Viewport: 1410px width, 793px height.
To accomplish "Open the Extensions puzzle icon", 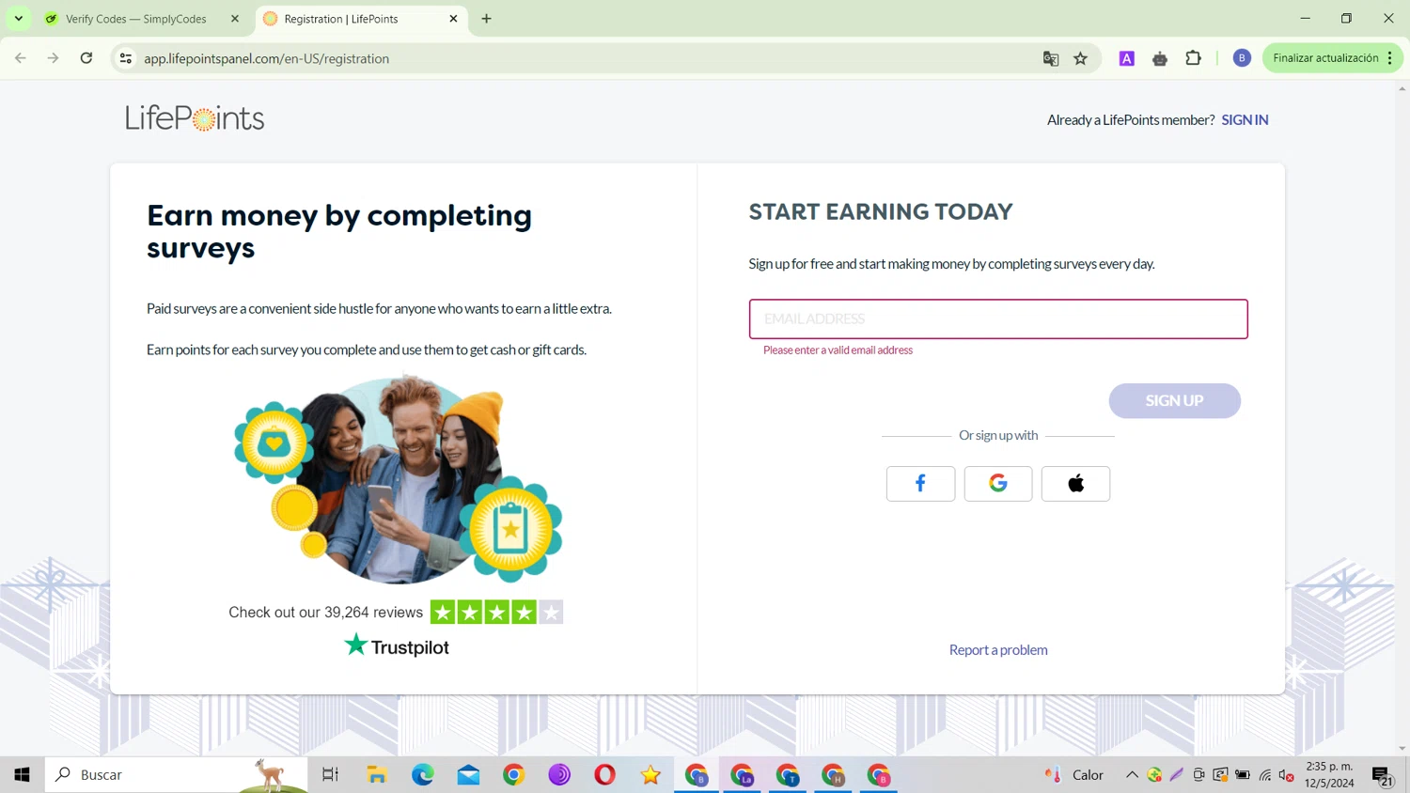I will tap(1193, 58).
